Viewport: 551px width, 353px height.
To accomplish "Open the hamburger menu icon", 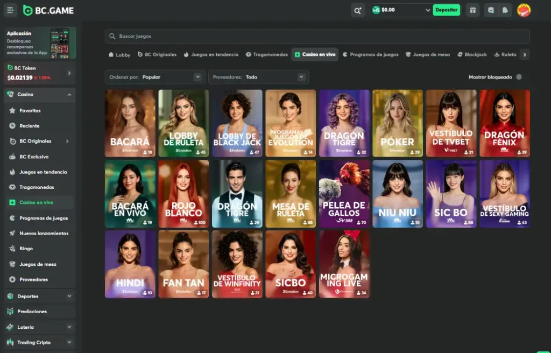I will tap(10, 10).
